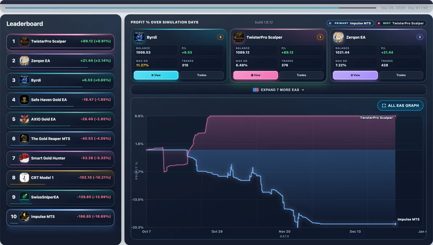433x245 pixels.
Task: Click TwisterPro P/L value +89.12
Action: [x=287, y=52]
